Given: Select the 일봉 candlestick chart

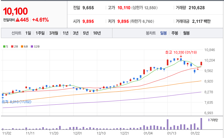Looking at the screenshot, I should pyautogui.click(x=163, y=33).
